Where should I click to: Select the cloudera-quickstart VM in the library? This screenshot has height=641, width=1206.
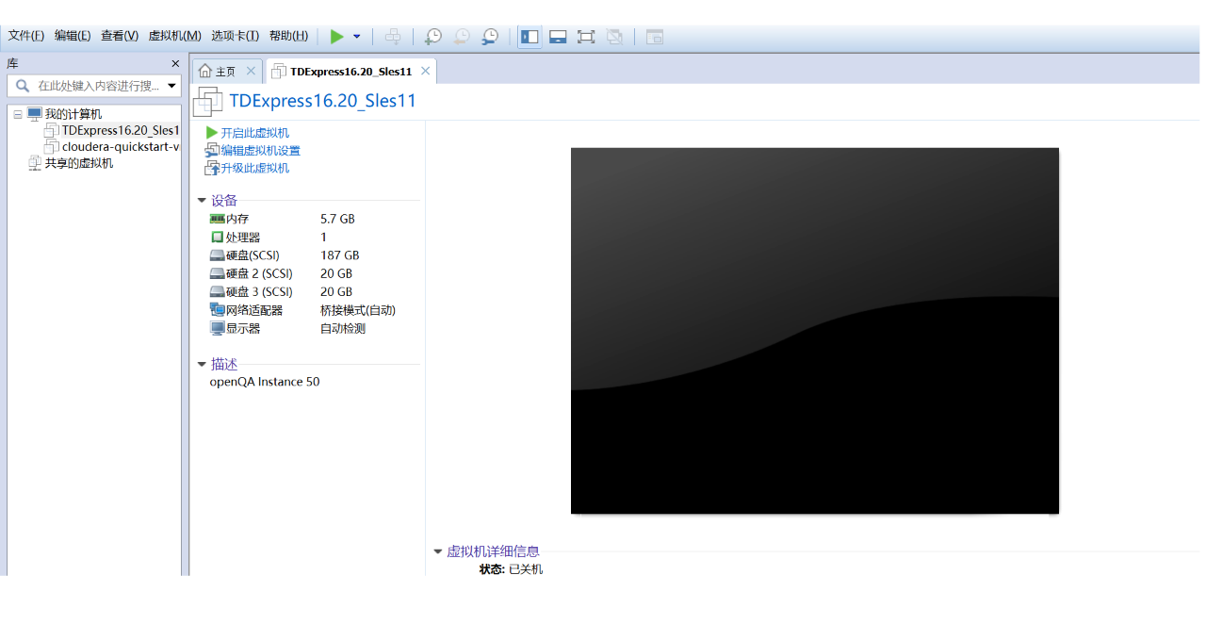(x=121, y=147)
